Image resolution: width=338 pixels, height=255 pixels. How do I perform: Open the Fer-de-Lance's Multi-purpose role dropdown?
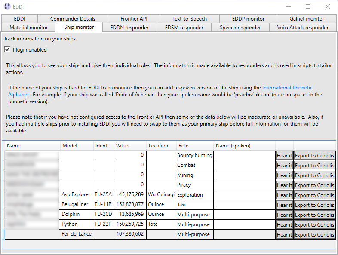(x=195, y=234)
